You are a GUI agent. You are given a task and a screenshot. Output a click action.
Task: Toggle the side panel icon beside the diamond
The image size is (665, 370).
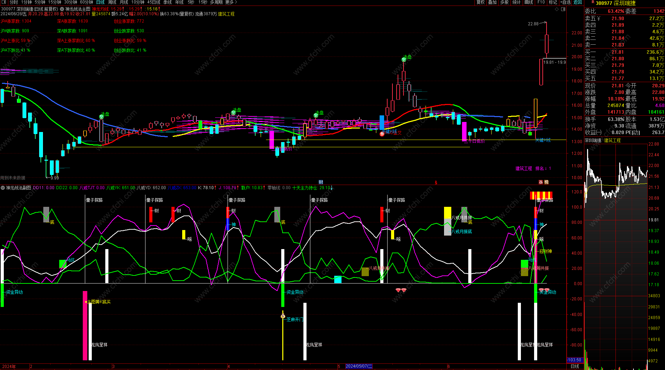pos(563,9)
